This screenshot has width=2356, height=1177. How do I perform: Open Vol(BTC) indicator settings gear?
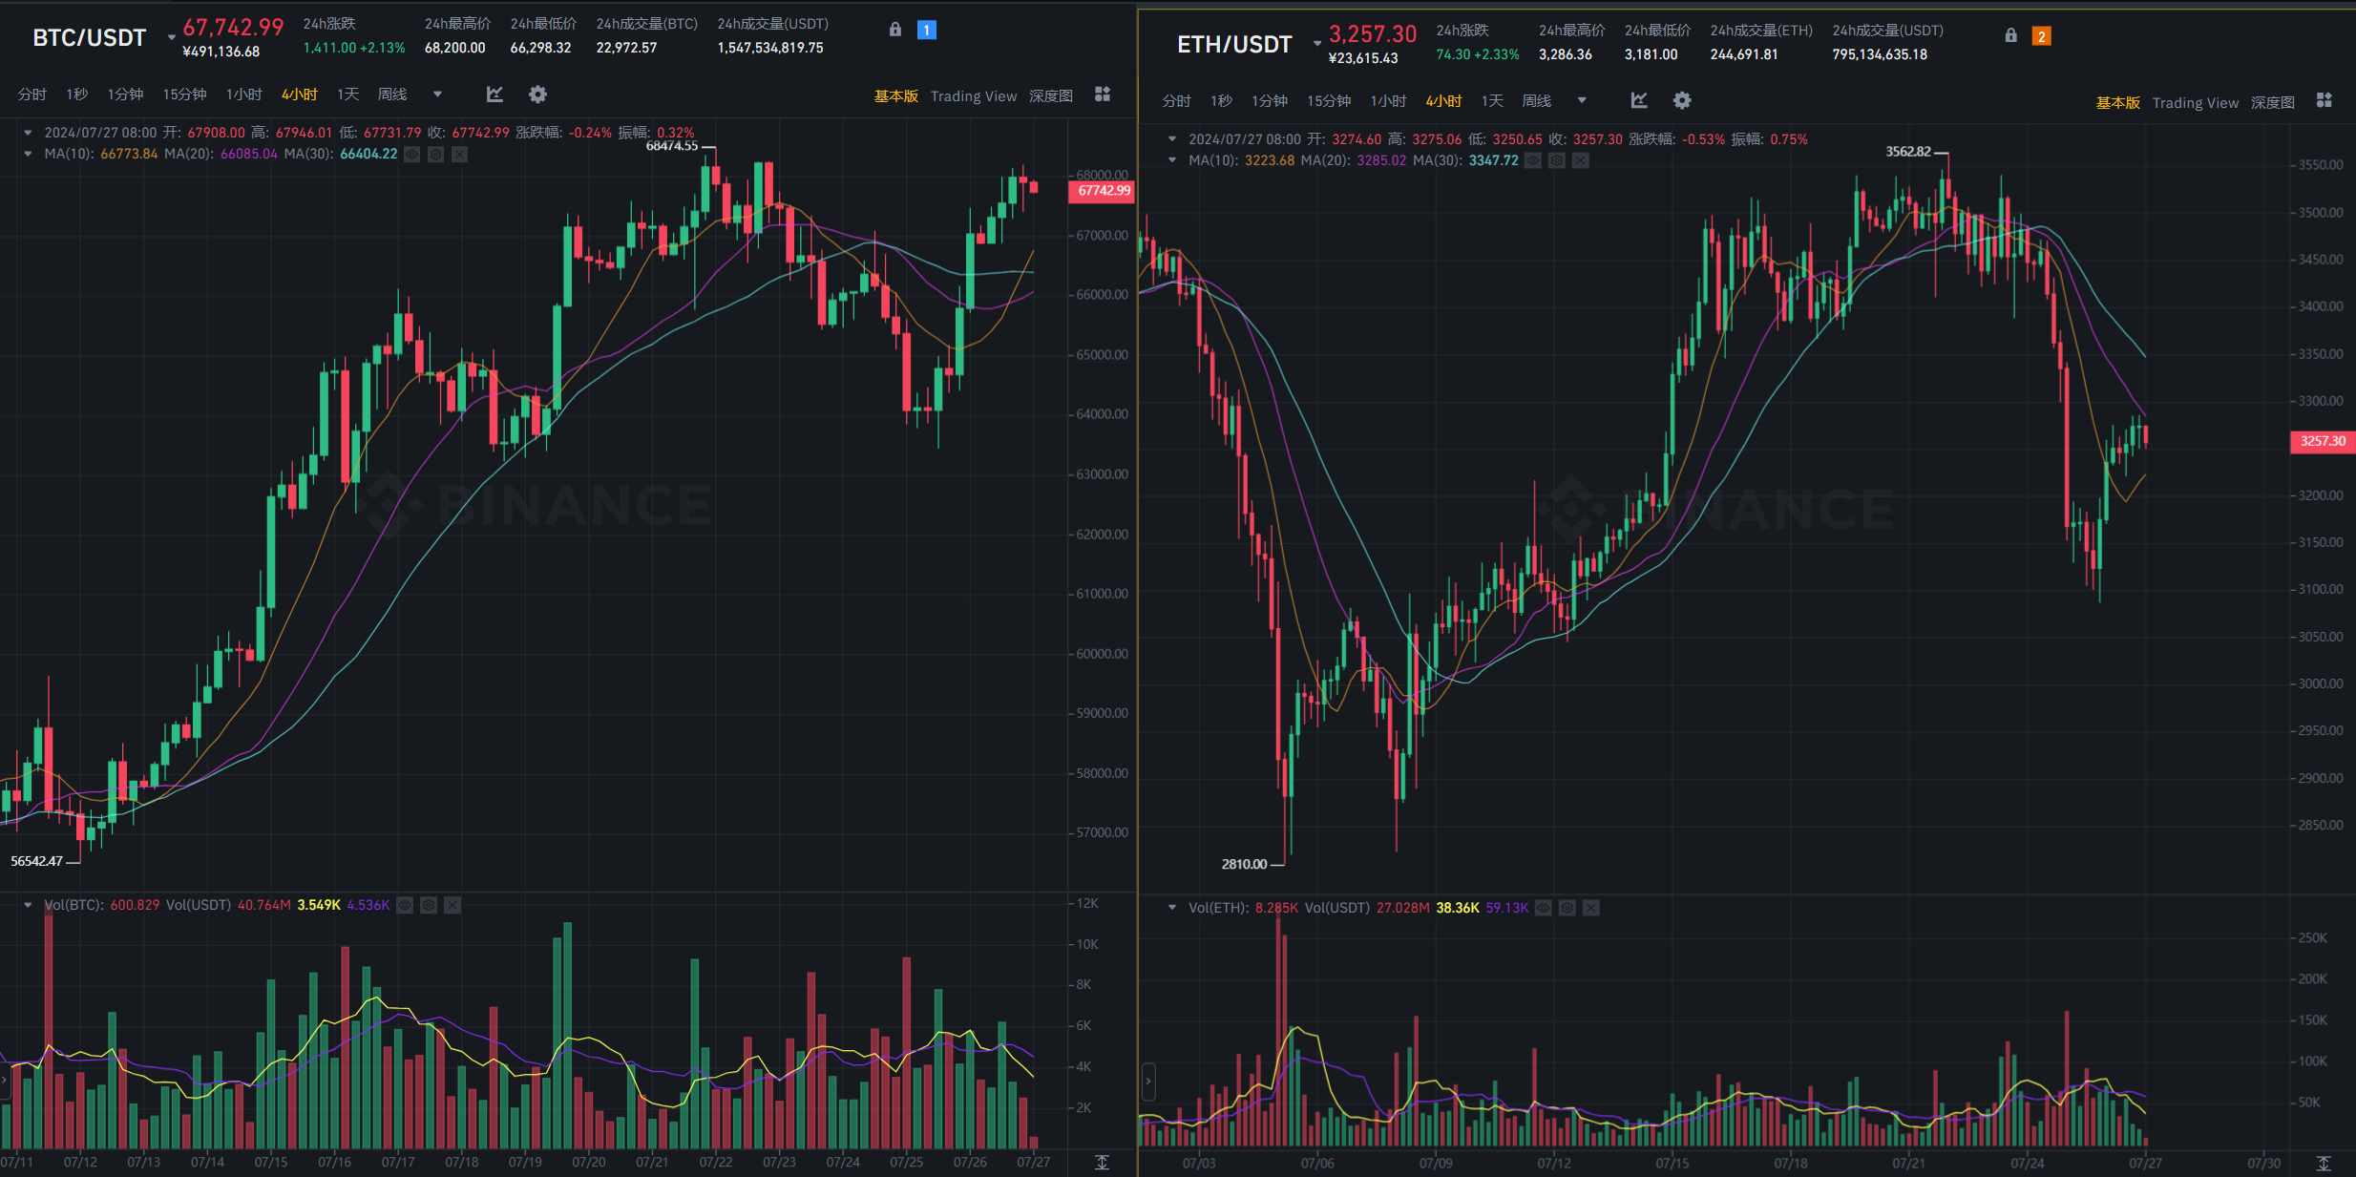pyautogui.click(x=429, y=905)
